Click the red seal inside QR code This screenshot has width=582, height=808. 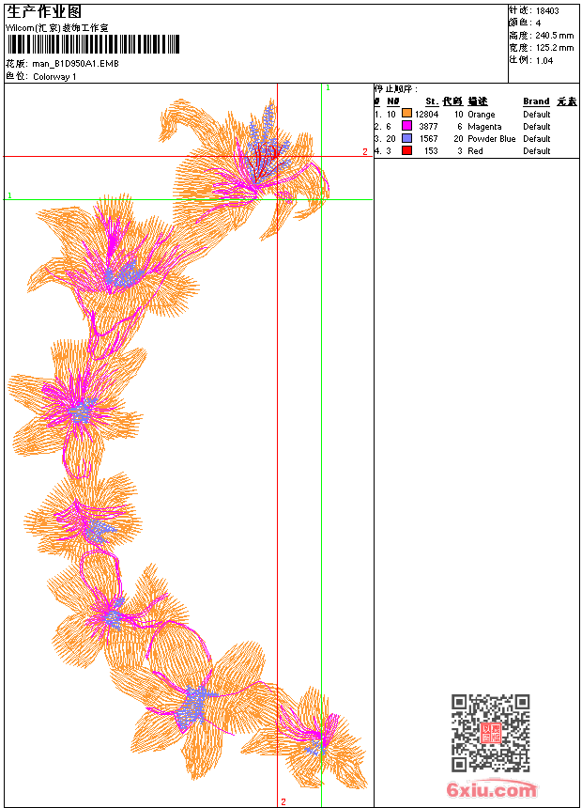tap(491, 732)
